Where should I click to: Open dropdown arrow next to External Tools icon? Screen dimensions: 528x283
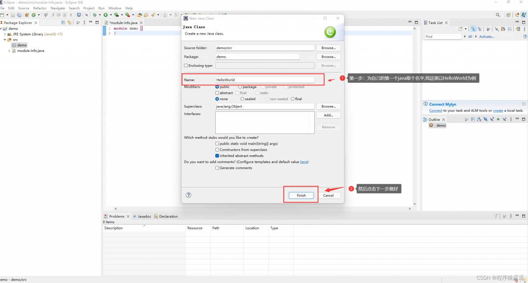coord(133,15)
